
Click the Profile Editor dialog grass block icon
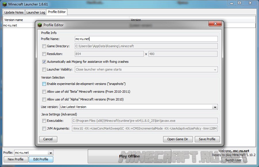click(40, 25)
